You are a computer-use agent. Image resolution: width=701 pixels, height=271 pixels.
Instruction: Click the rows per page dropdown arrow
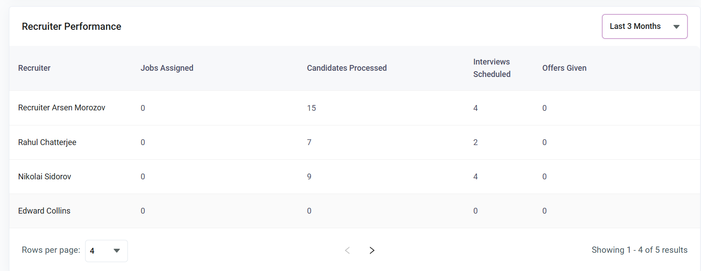click(117, 251)
